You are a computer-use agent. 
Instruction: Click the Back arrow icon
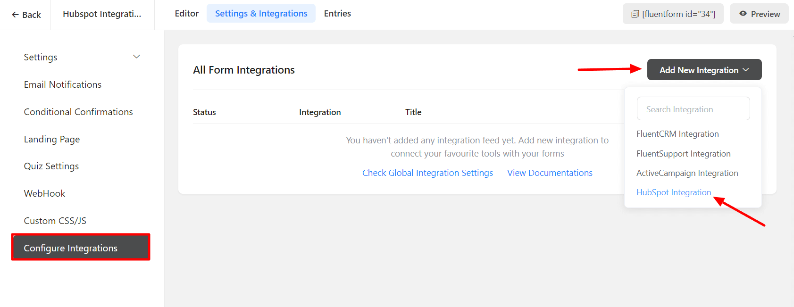pos(15,15)
